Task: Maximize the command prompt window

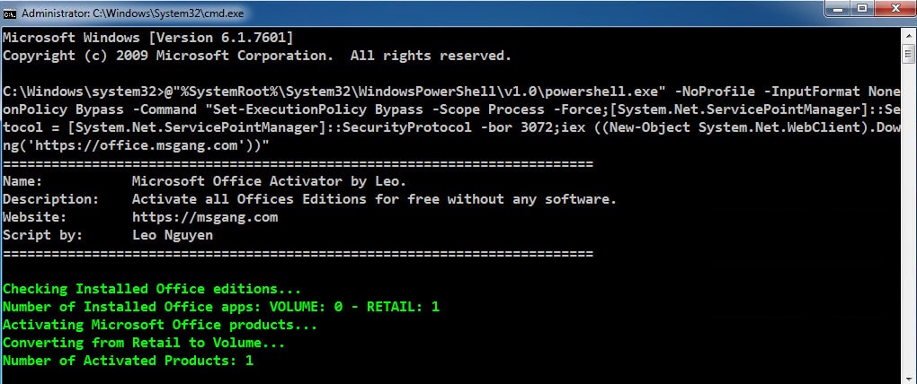Action: click(x=861, y=9)
